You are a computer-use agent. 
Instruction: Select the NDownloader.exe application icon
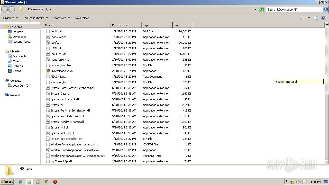click(x=48, y=71)
